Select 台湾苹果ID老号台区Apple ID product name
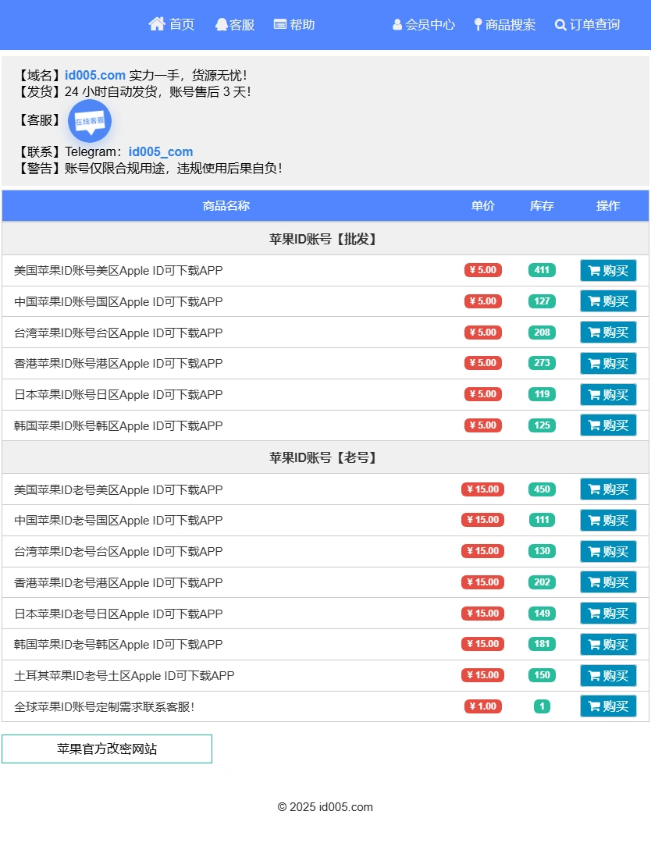 [x=118, y=551]
